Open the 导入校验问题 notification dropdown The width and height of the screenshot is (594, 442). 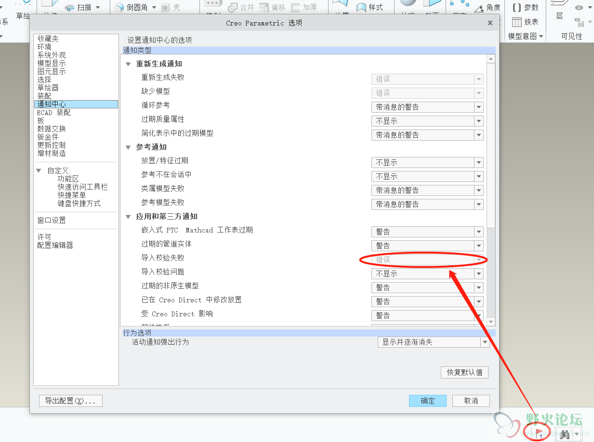(x=427, y=273)
